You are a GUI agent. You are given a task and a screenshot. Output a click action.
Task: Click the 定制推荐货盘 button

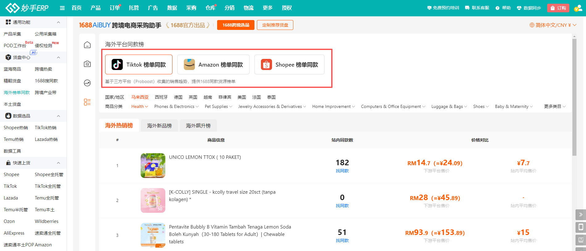tap(275, 25)
